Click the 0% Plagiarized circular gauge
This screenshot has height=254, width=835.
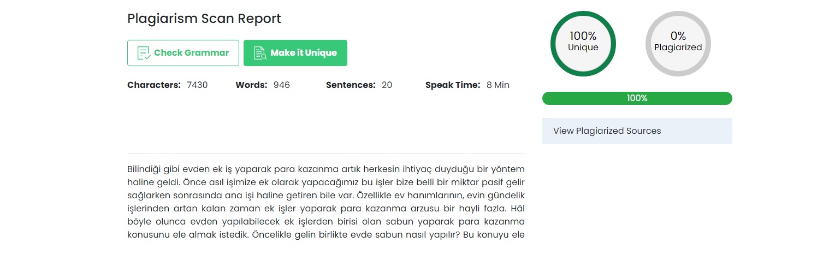pyautogui.click(x=678, y=44)
